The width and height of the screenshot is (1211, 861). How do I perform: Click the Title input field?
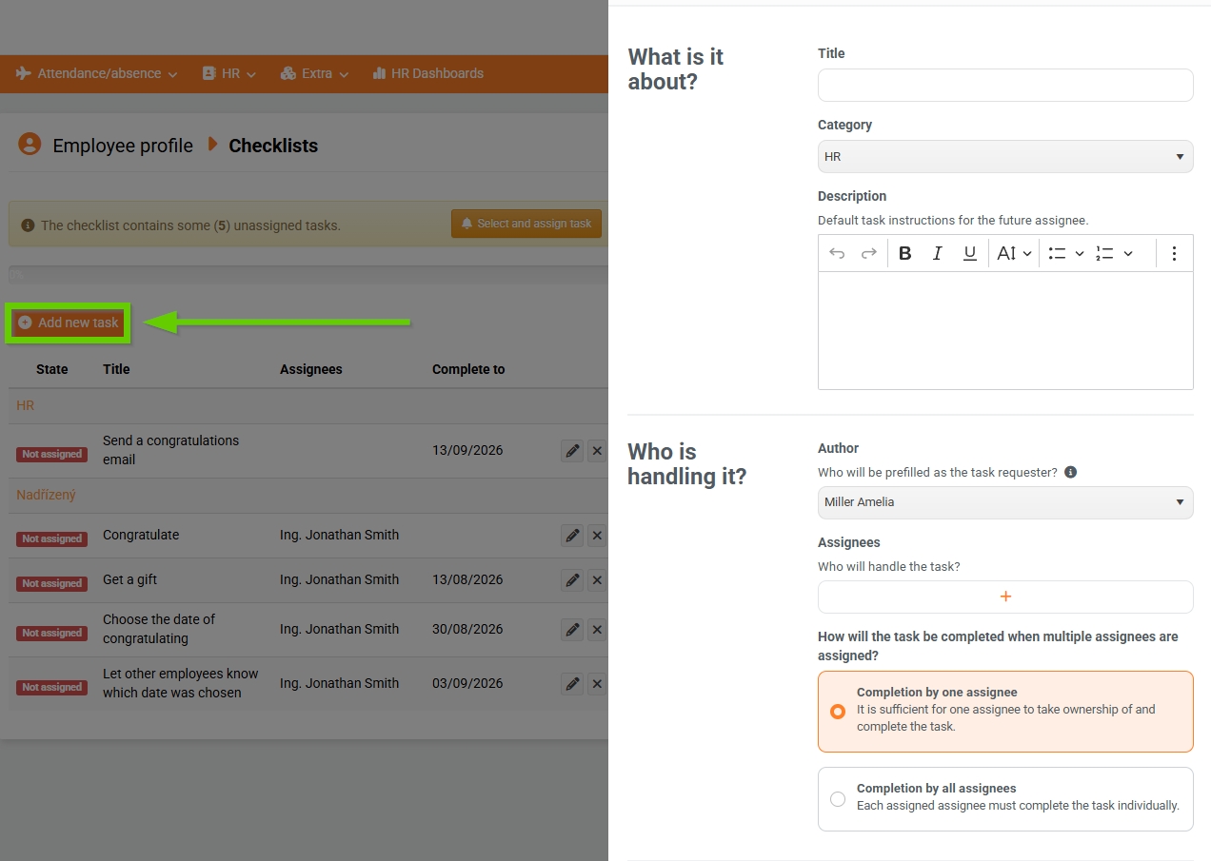(1005, 85)
